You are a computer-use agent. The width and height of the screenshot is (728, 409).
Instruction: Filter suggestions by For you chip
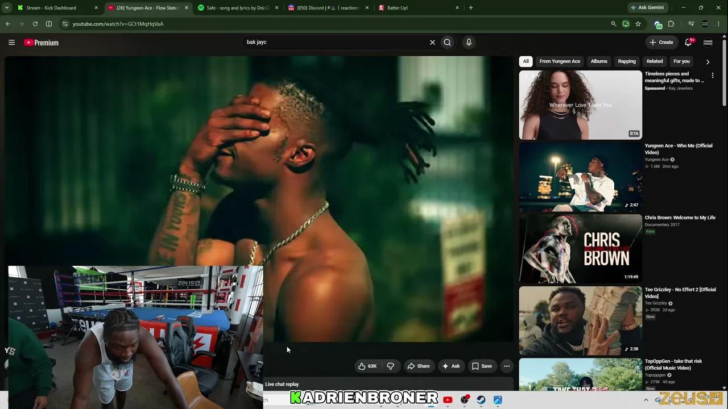(681, 61)
